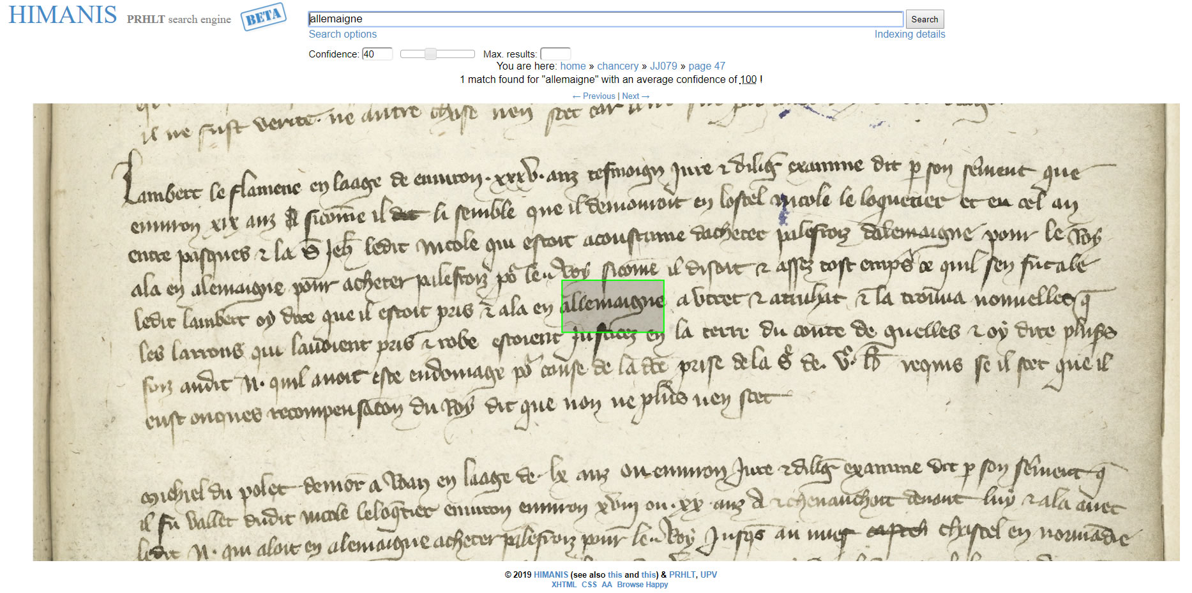1192x593 pixels.
Task: Click the BETA badge icon
Action: pyautogui.click(x=263, y=17)
